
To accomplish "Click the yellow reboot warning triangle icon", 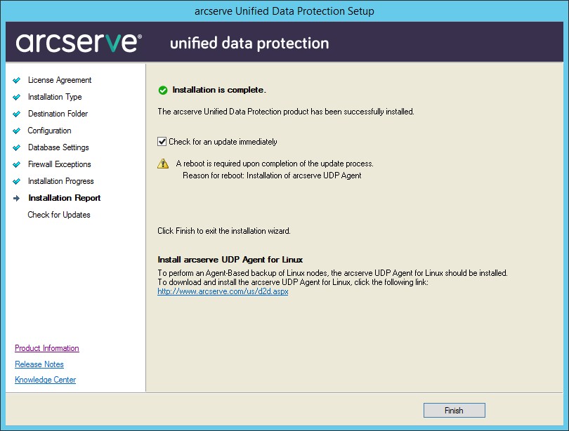I will [x=163, y=164].
